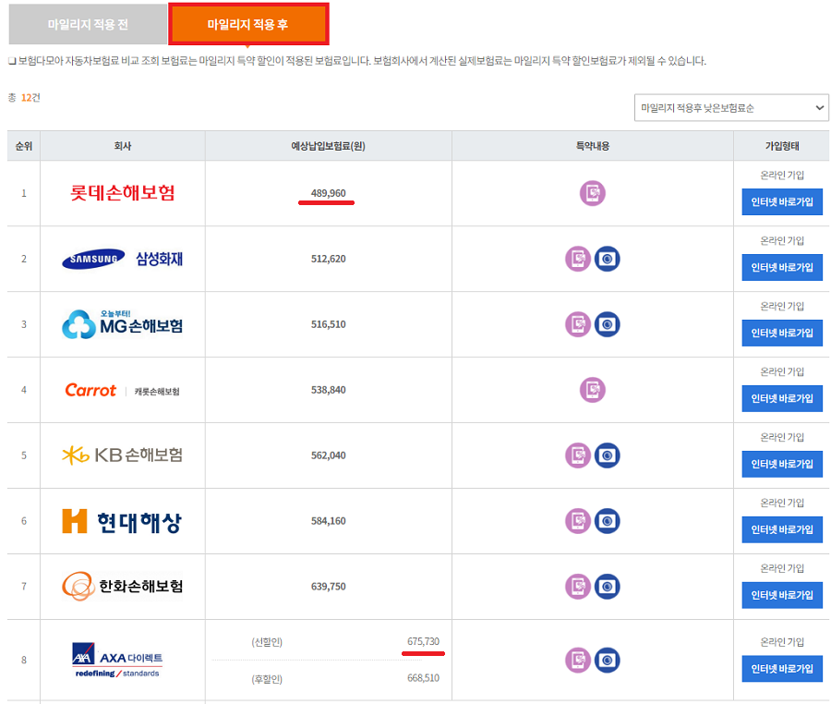This screenshot has width=831, height=704.
Task: Click the premium value 538,840
Action: 329,390
